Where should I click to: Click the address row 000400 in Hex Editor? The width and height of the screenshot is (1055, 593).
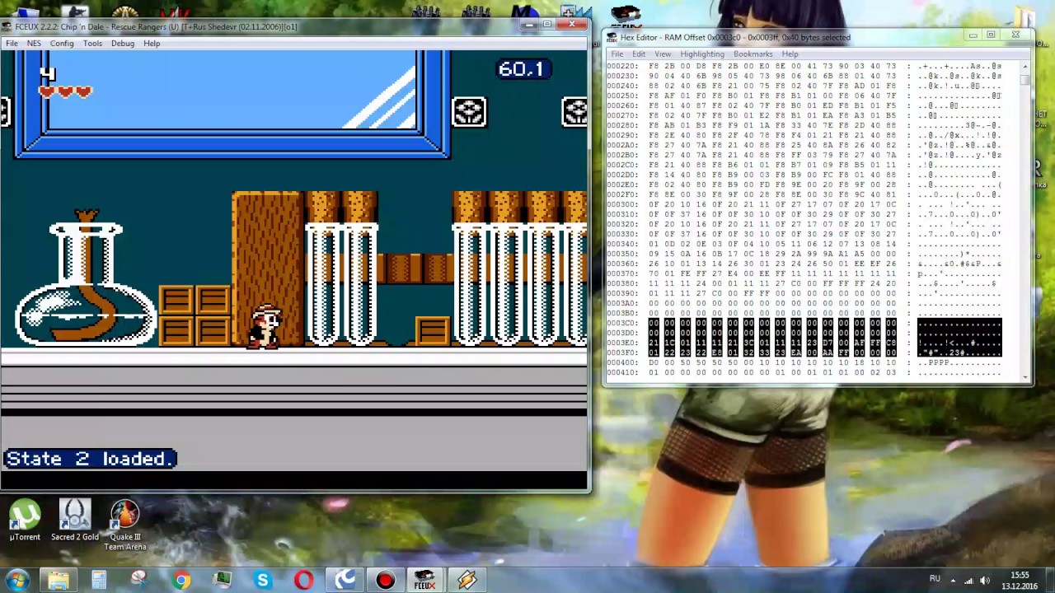[x=804, y=362]
